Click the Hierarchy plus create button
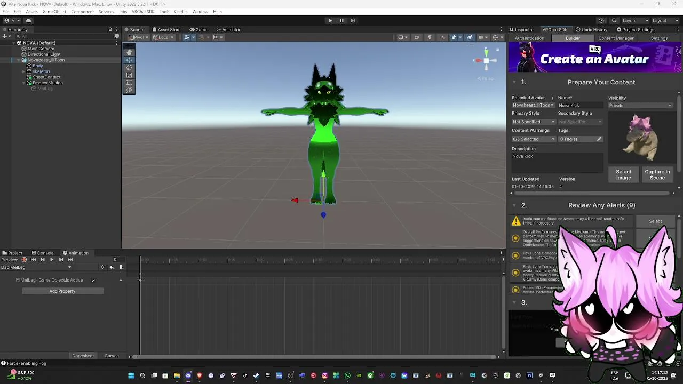 click(x=5, y=36)
